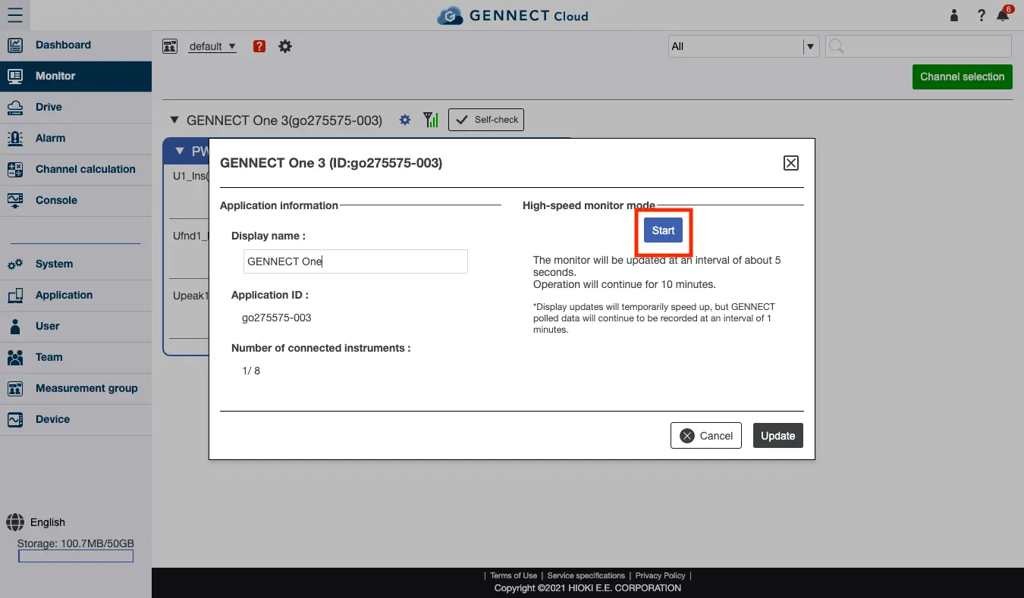
Task: Open Drive in the sidebar
Action: tap(76, 108)
